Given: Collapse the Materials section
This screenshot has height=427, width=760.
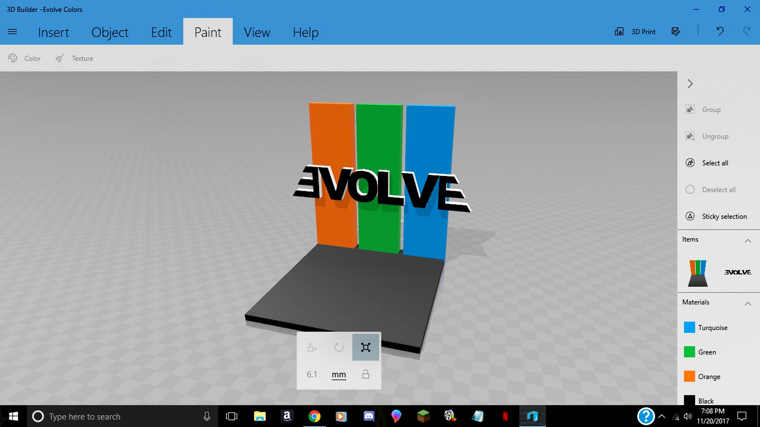Looking at the screenshot, I should [748, 304].
